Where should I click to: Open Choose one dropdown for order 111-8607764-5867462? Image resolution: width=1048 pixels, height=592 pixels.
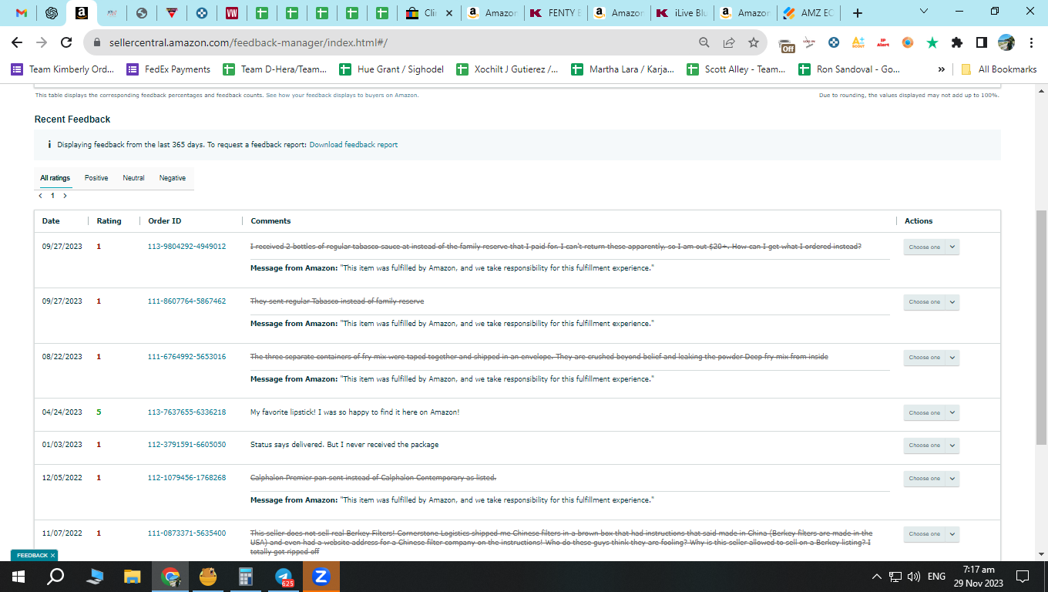point(931,302)
